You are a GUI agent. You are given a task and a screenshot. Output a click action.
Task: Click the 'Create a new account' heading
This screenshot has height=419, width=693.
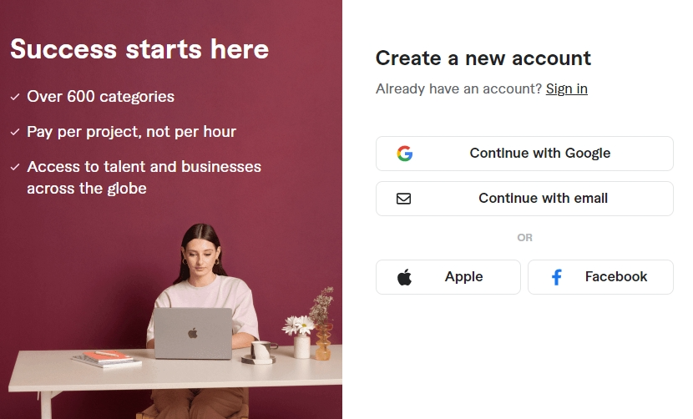pyautogui.click(x=483, y=58)
